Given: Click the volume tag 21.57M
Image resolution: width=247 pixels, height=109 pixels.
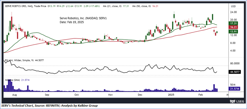Looking at the screenshot, I should point(235,89).
